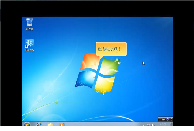
Task: Click the network status tray icon
Action: click(x=148, y=125)
